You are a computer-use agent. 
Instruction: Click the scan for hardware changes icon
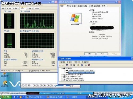click(x=82, y=65)
